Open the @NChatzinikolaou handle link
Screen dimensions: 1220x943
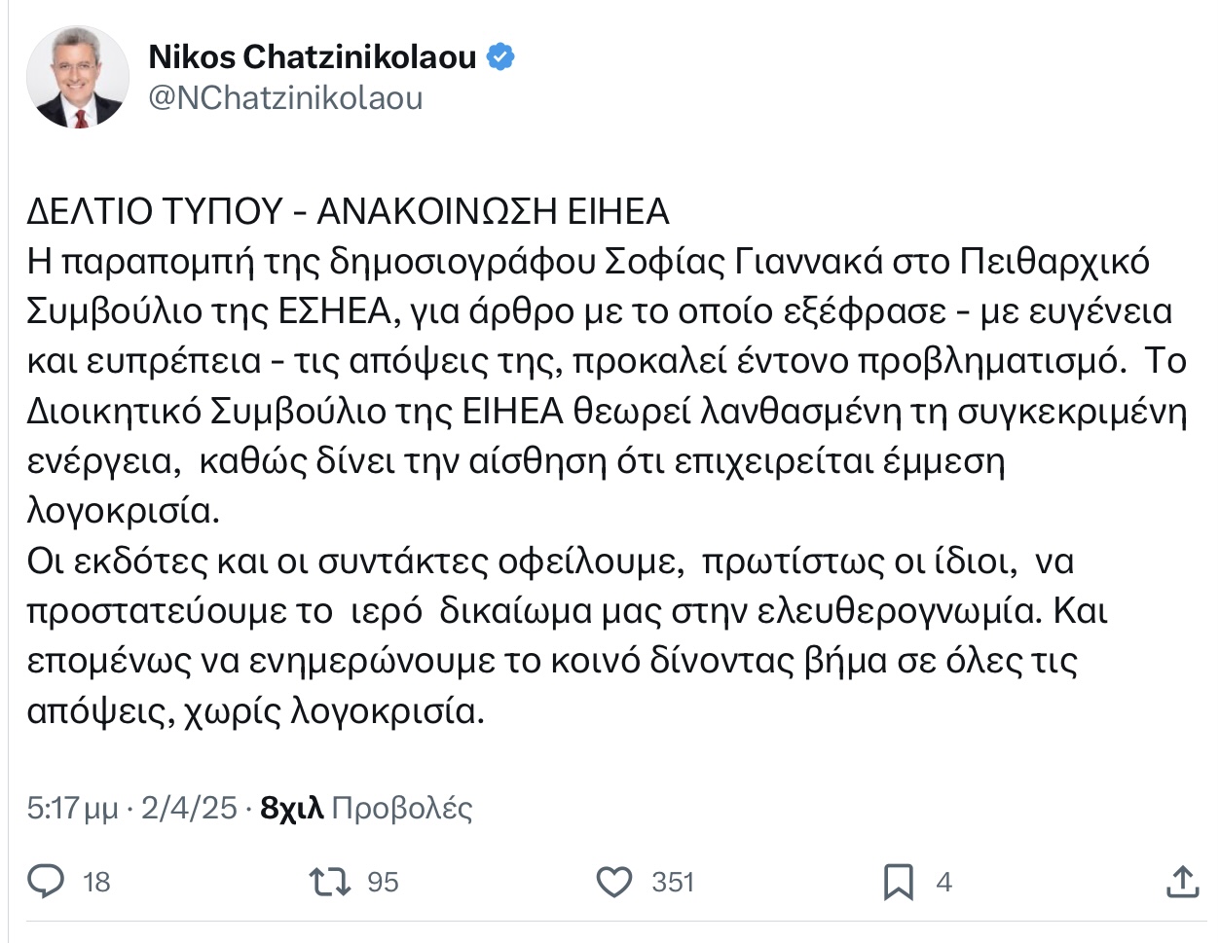coord(285,98)
